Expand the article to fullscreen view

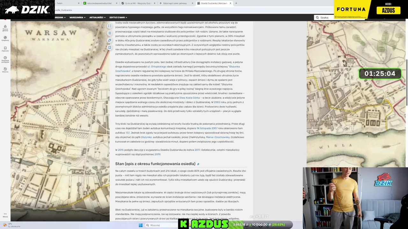click(x=110, y=26)
